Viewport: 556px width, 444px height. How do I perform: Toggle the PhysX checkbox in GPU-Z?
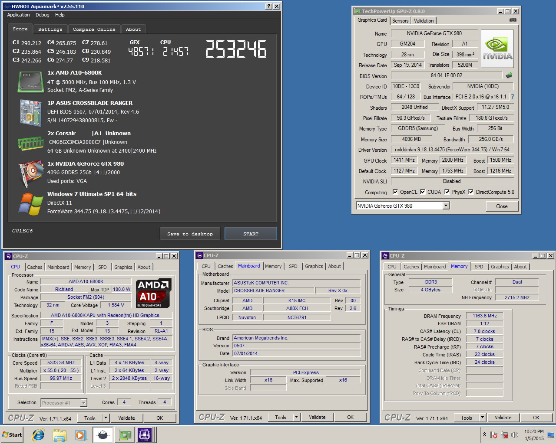tap(447, 192)
